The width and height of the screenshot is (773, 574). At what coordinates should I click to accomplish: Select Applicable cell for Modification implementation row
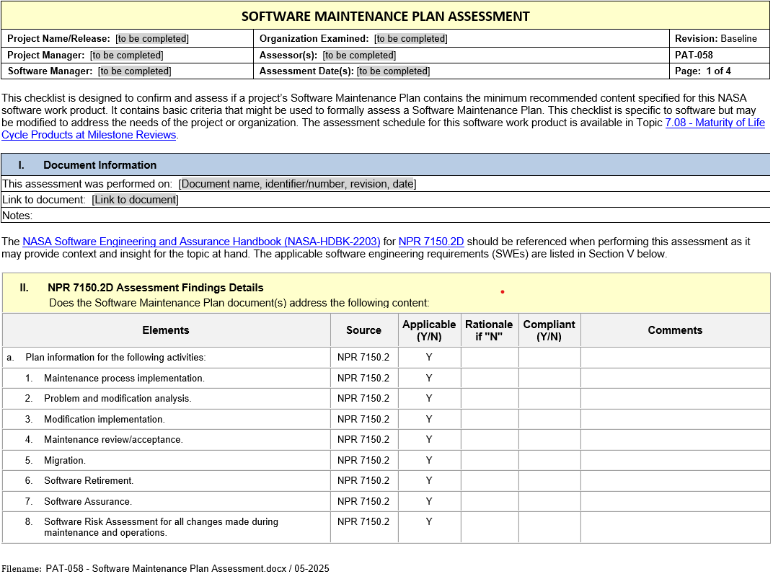[x=429, y=420]
